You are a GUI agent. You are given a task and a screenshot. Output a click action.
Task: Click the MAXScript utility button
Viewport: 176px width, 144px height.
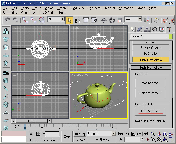coord(151,54)
